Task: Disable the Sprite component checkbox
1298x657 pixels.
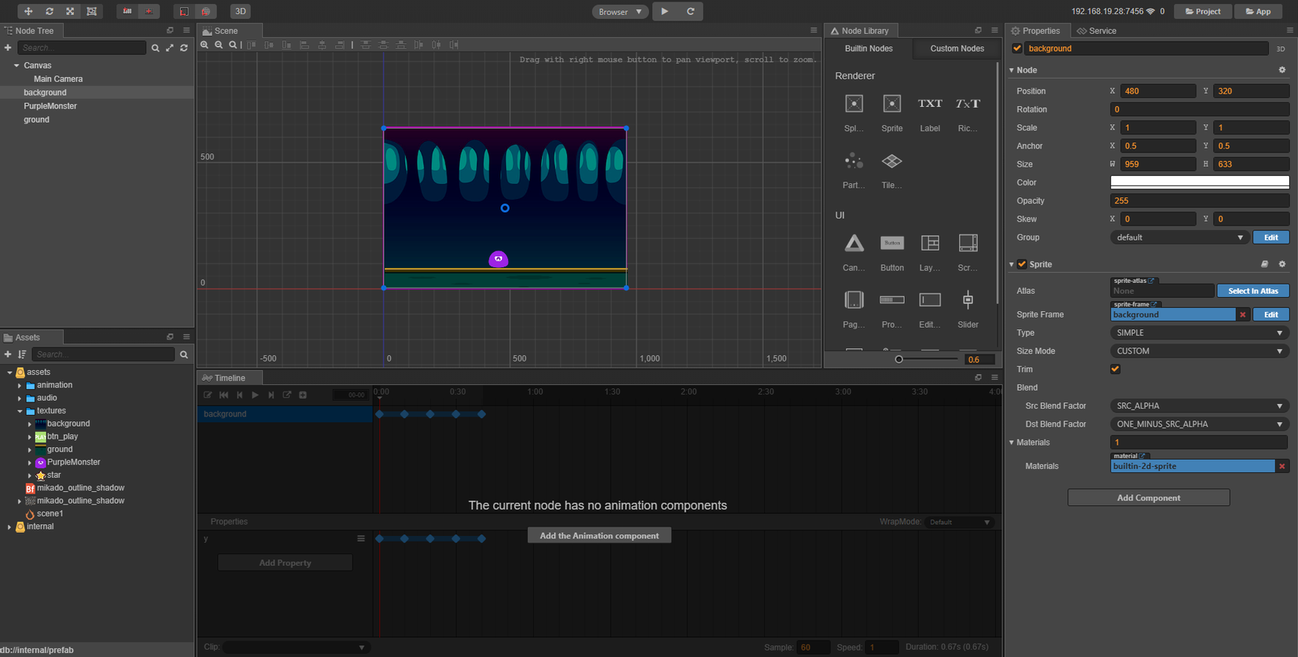Action: (x=1022, y=264)
